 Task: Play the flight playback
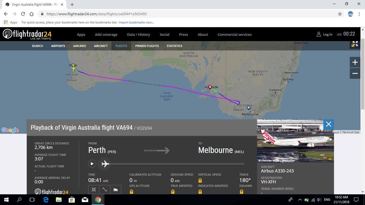(x=92, y=164)
